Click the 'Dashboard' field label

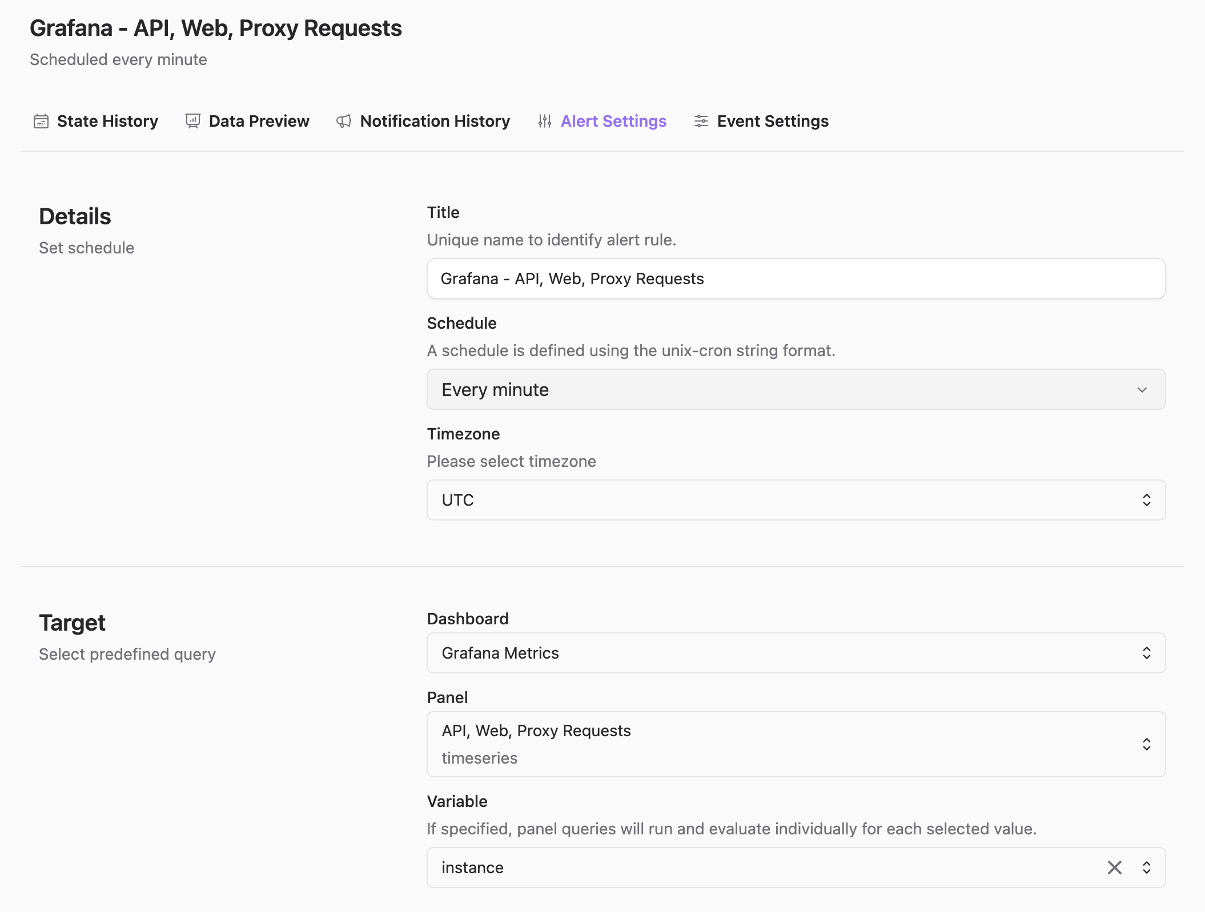click(468, 619)
